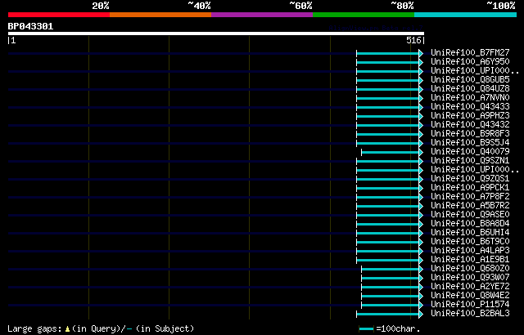Image resolution: width=524 pixels, height=335 pixels.
Task: Select the UniRef100_Q680Z0 label
Action: [470, 269]
